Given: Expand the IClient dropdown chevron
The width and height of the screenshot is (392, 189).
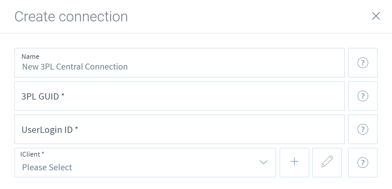Looking at the screenshot, I should click(264, 162).
